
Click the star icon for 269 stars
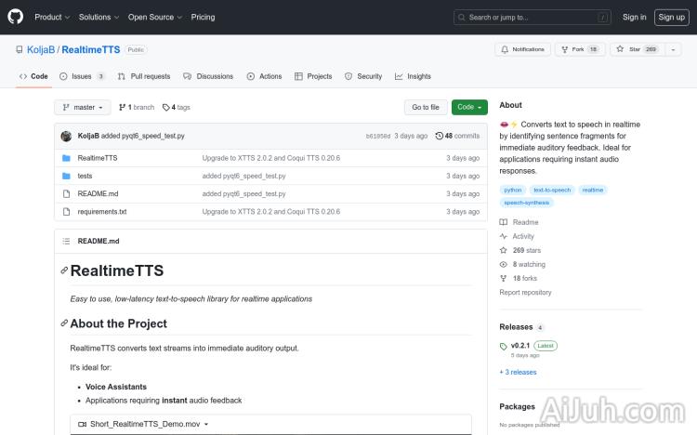[x=504, y=250]
